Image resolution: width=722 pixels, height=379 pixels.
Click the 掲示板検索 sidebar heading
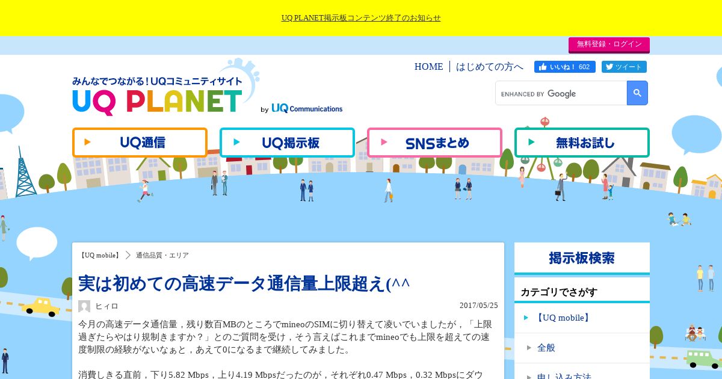click(x=582, y=258)
